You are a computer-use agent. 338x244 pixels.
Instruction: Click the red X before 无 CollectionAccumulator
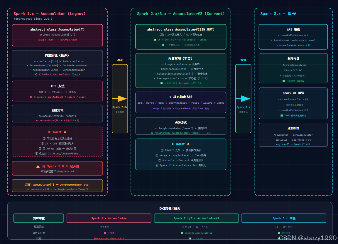36,74
